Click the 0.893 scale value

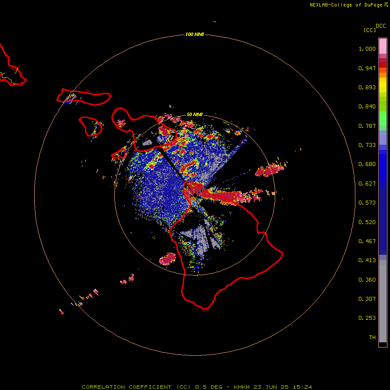pyautogui.click(x=367, y=87)
